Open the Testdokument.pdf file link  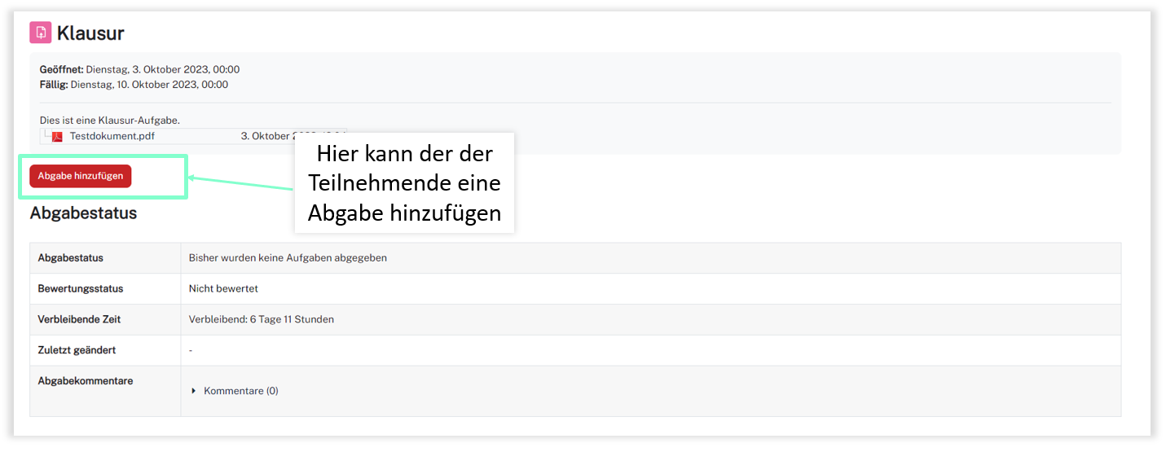pos(112,136)
